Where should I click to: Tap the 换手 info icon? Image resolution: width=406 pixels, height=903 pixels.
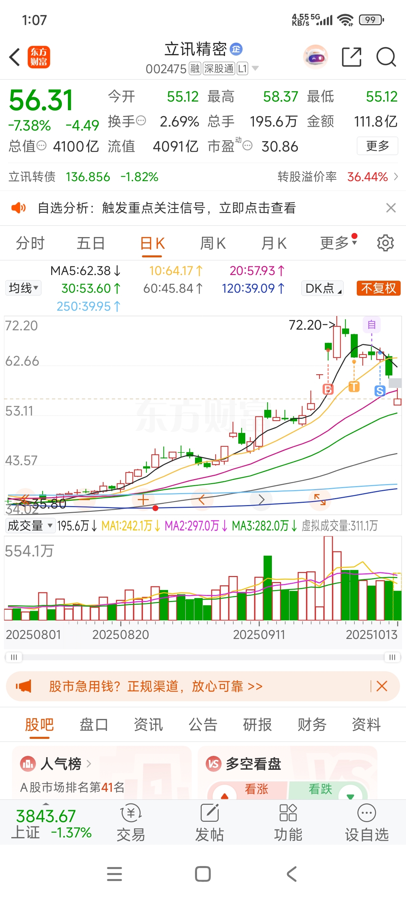(x=141, y=121)
